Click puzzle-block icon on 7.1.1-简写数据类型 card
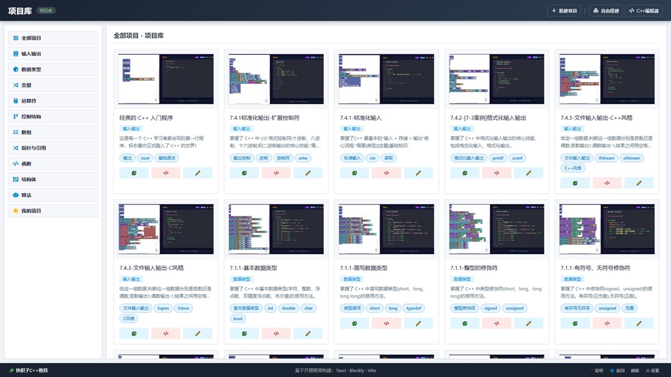This screenshot has width=671, height=377. pos(355,323)
